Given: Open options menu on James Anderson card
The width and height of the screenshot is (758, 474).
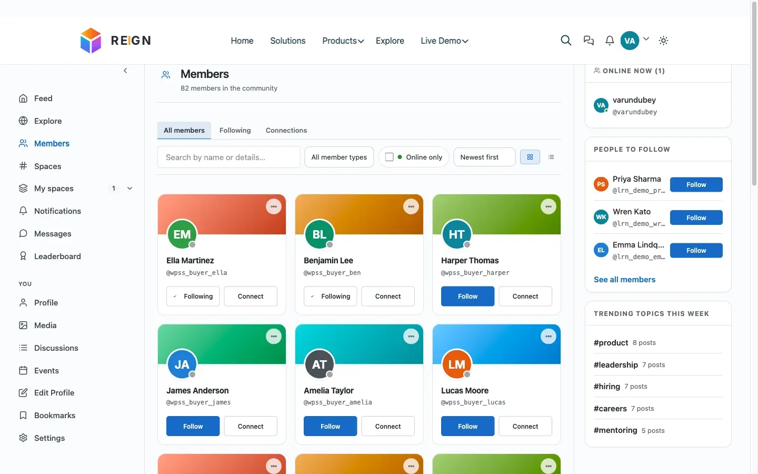Looking at the screenshot, I should click(x=274, y=337).
